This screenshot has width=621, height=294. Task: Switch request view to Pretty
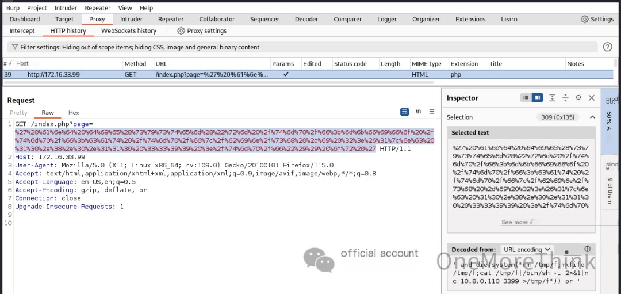click(18, 113)
